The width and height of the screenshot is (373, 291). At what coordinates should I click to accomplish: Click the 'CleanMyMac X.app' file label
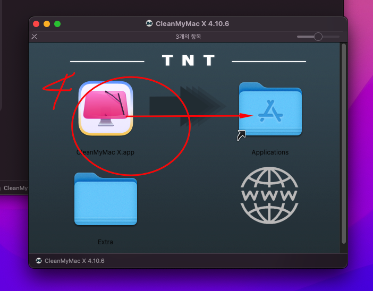pyautogui.click(x=105, y=152)
